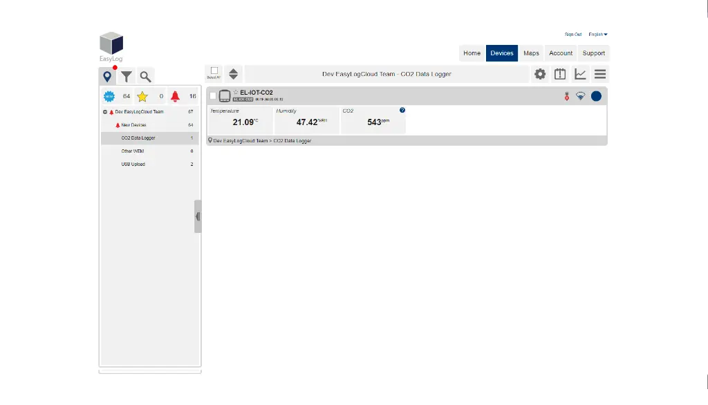Click the EL-IOT-CO2 device thumbnail icon
This screenshot has width=708, height=405.
225,95
